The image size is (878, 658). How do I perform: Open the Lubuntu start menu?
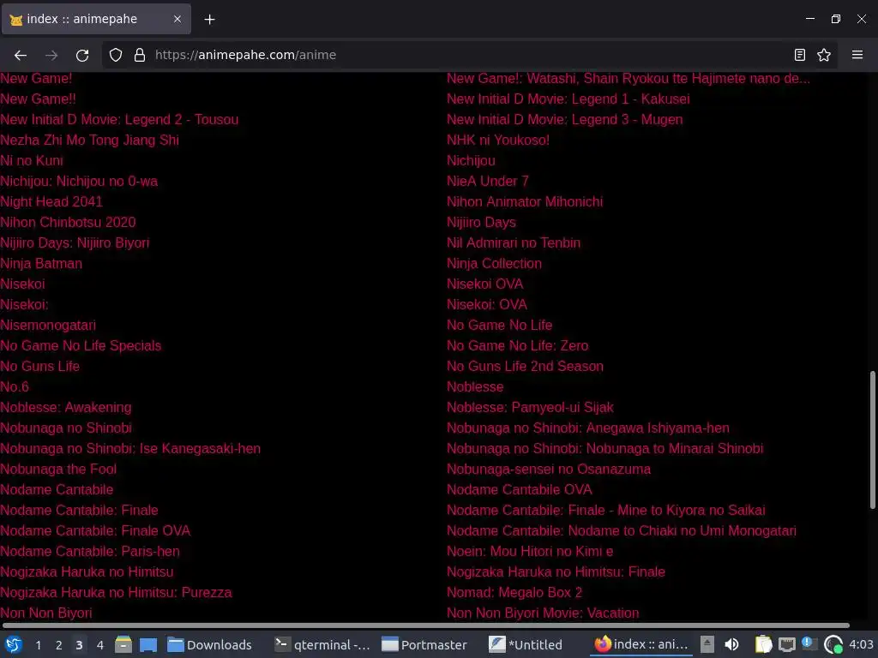(14, 644)
